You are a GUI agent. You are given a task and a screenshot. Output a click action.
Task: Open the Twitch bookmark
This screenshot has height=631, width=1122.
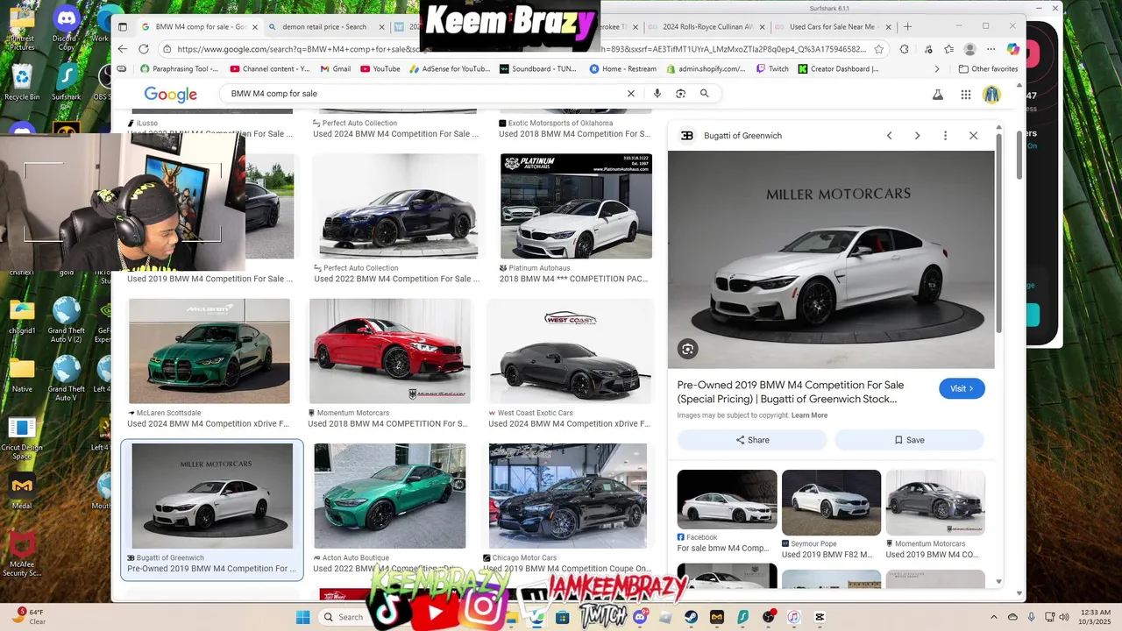(772, 68)
